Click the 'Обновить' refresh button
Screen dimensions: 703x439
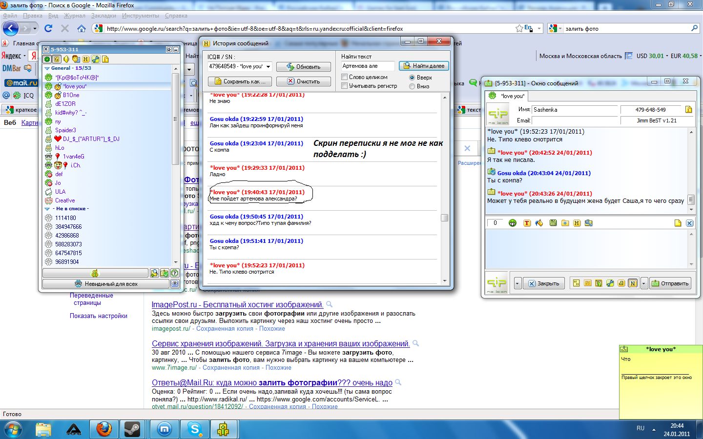[x=304, y=67]
